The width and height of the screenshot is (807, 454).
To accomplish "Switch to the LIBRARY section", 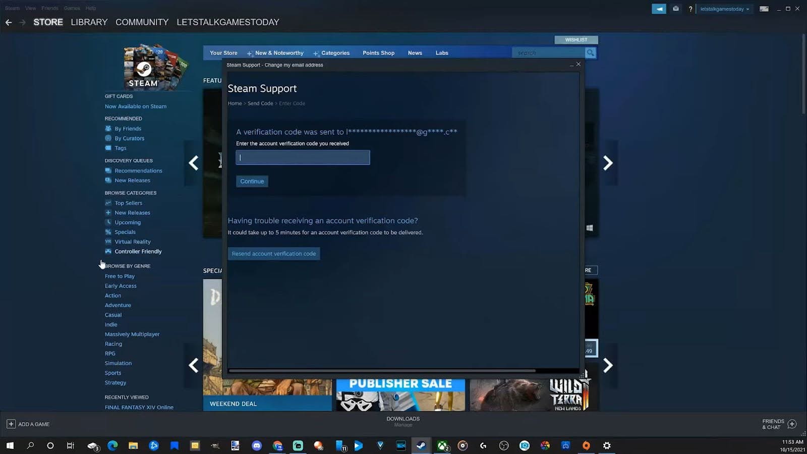I will point(89,22).
